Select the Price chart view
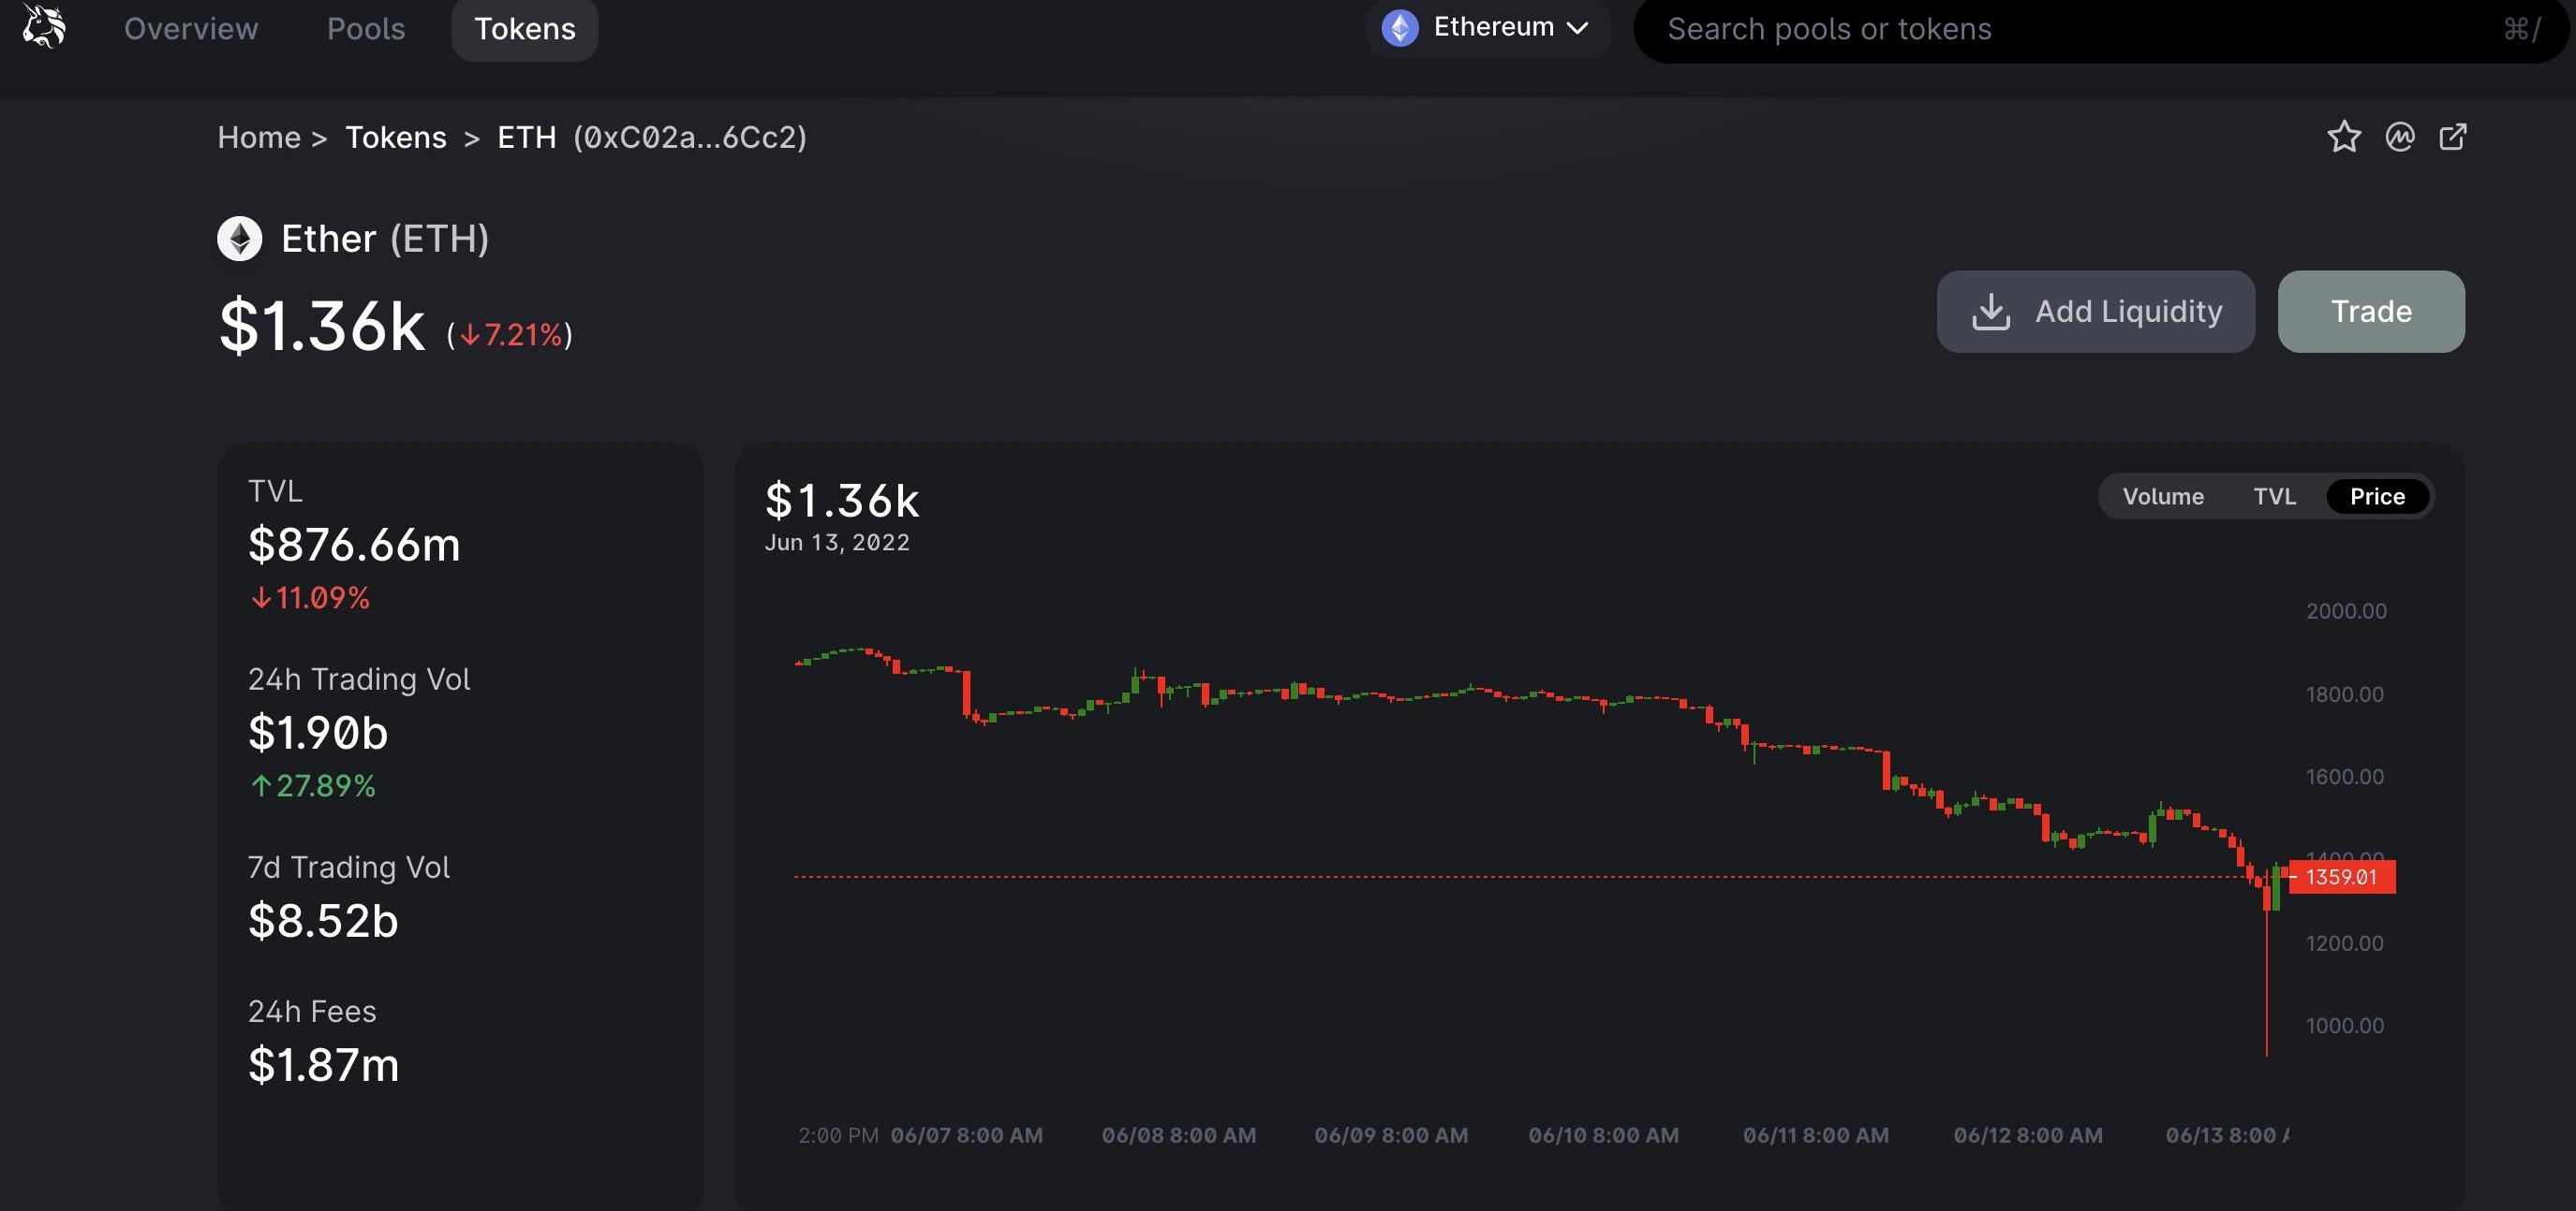Screen dimensions: 2576x1211 click(x=2377, y=497)
